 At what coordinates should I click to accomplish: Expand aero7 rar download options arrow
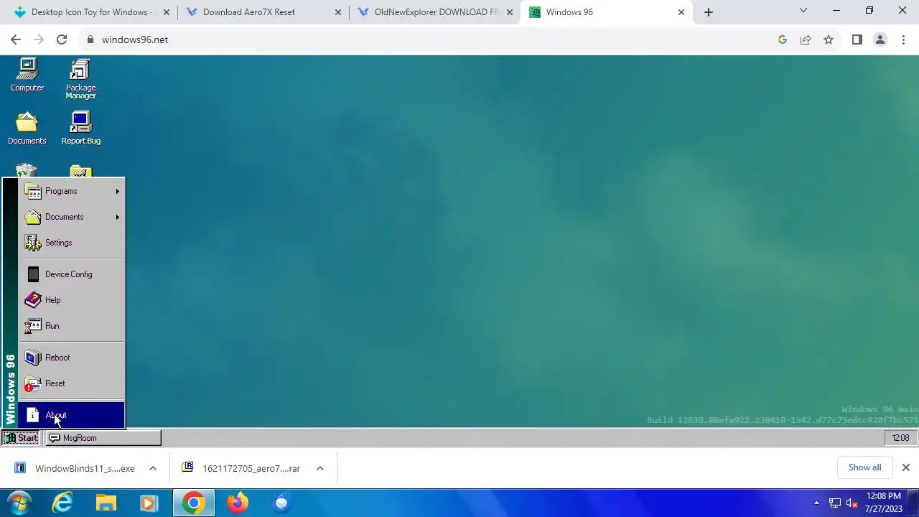coord(320,468)
